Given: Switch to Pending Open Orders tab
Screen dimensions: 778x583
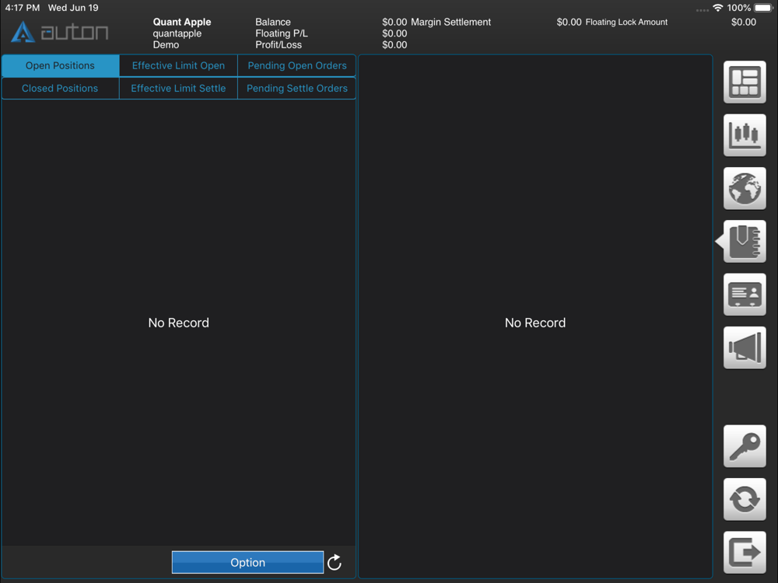Looking at the screenshot, I should [296, 65].
